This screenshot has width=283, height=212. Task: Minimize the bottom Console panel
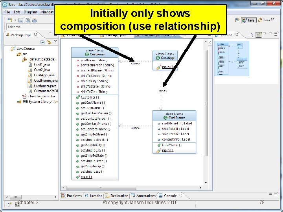tap(270, 194)
